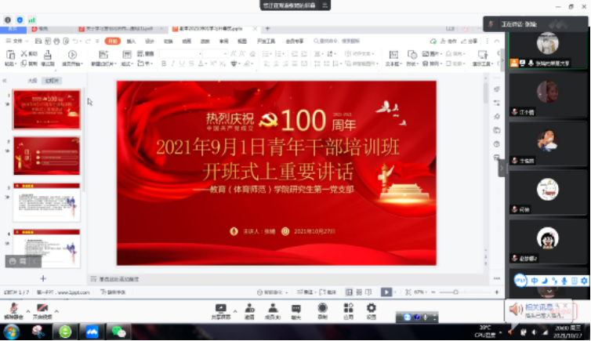Select the second slide thumbnail

47,156
